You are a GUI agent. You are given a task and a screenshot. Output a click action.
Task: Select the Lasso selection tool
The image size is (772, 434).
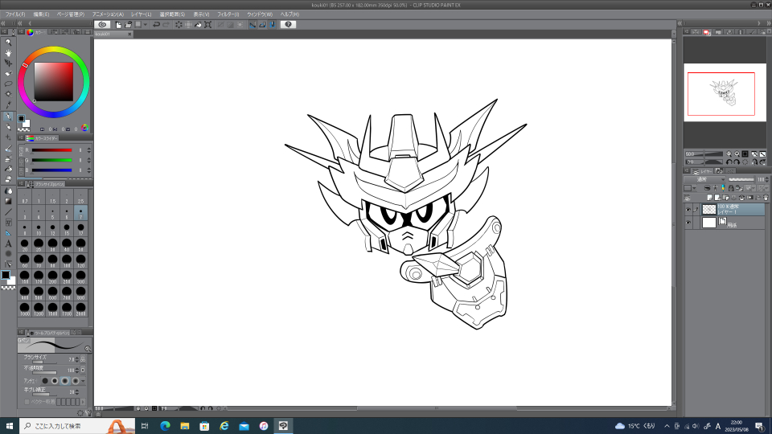pyautogui.click(x=8, y=84)
